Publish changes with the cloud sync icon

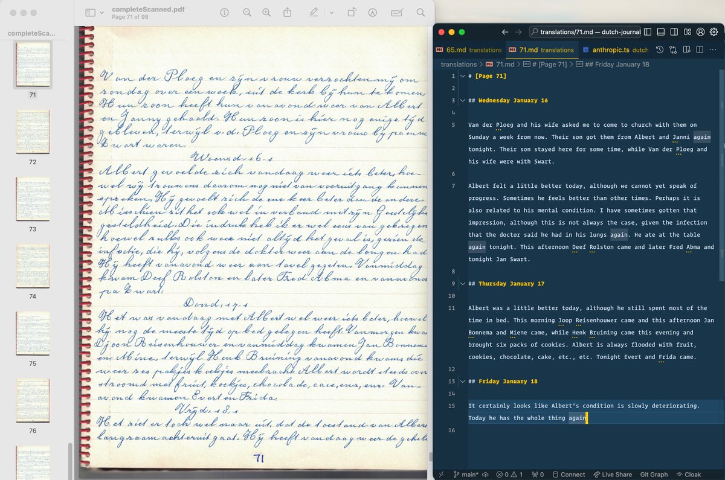click(x=486, y=475)
